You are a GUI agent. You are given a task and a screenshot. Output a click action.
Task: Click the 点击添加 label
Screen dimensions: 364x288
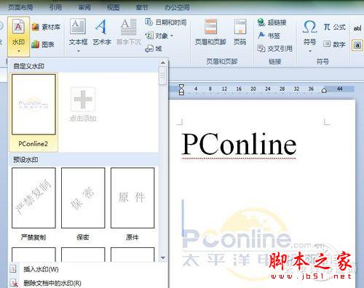point(83,119)
